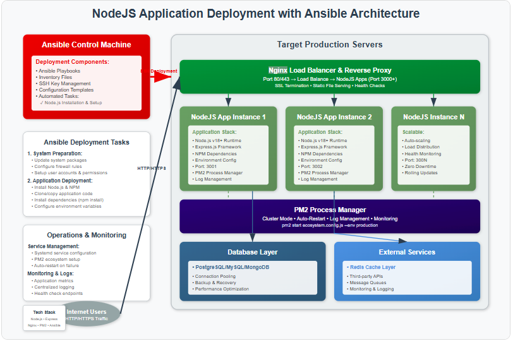This screenshot has width=513, height=341.
Task: Click the red Deployment arrow label
Action: point(160,71)
